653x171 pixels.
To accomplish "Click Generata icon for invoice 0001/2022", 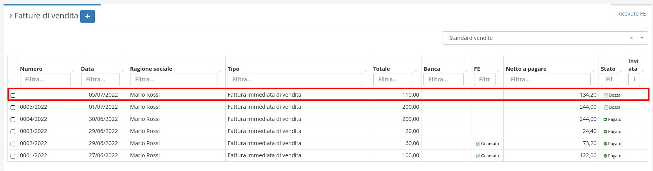I will tap(478, 156).
